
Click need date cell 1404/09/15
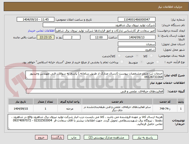click(x=21, y=109)
